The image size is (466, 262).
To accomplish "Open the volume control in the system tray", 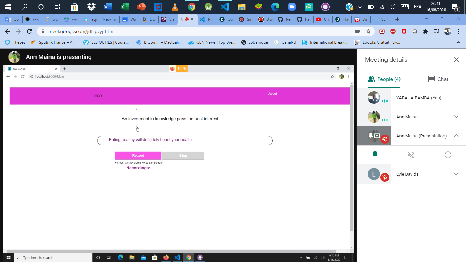I will click(393, 6).
